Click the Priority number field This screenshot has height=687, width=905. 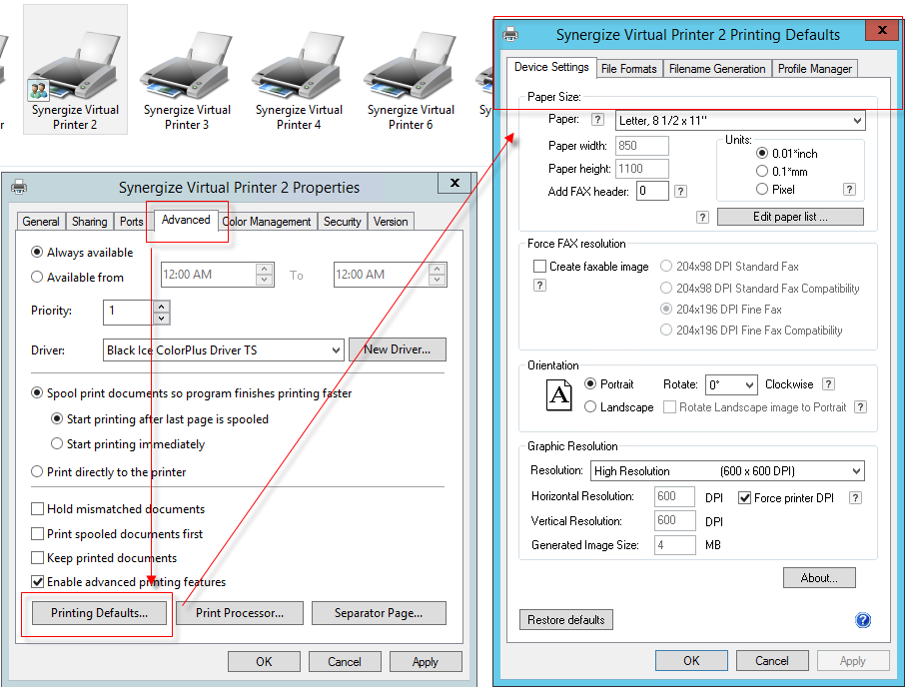tap(129, 313)
